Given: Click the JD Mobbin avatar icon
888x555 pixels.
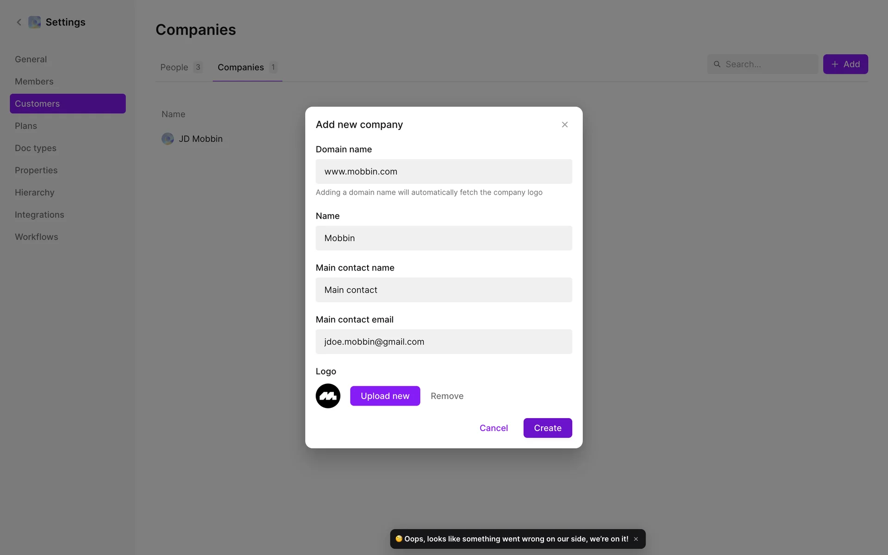Looking at the screenshot, I should pos(167,139).
